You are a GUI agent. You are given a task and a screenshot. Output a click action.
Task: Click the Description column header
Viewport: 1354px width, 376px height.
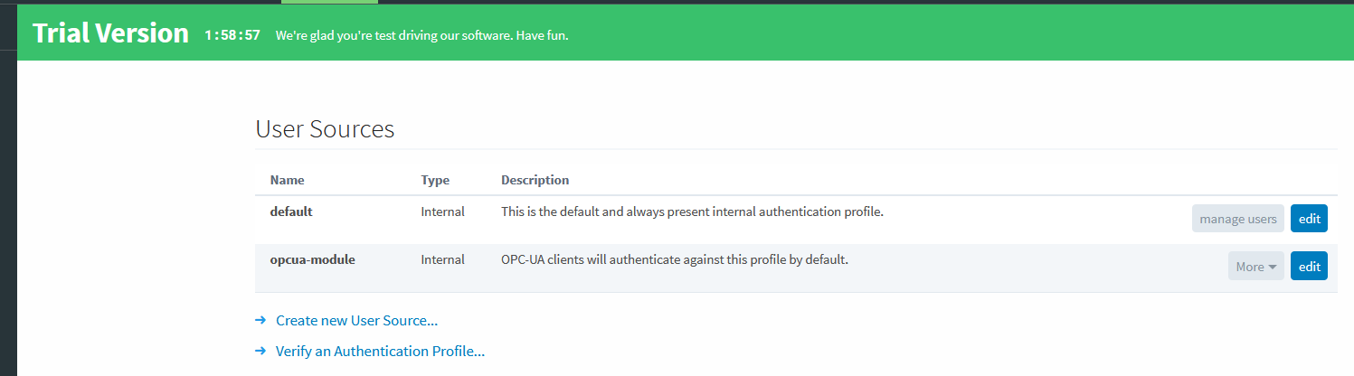pos(535,180)
